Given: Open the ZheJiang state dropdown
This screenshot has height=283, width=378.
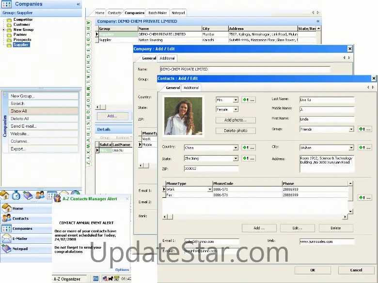Looking at the screenshot, I should point(236,159).
